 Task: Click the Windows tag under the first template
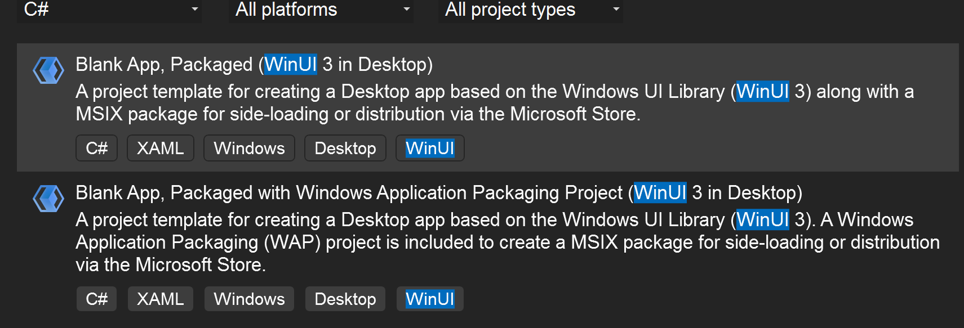pos(249,148)
